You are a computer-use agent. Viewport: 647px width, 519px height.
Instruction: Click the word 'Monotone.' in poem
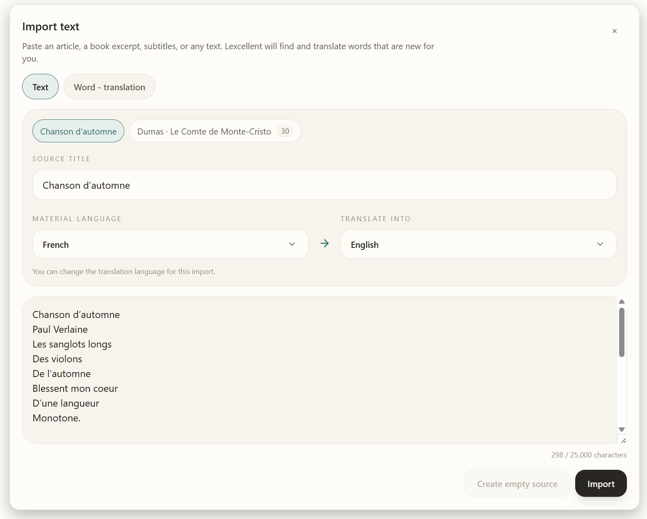(56, 418)
